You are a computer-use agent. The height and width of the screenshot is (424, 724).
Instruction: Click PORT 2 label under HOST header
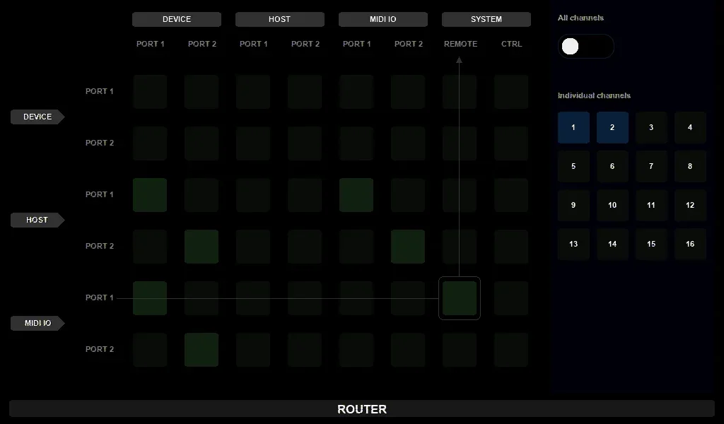coord(305,44)
